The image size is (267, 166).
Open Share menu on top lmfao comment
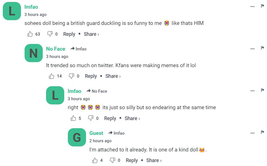[x=91, y=34]
